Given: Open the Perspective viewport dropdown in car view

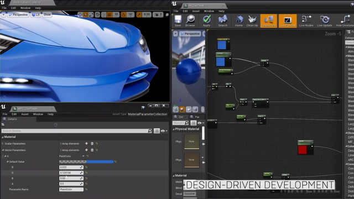Looking at the screenshot, I should point(18,15).
